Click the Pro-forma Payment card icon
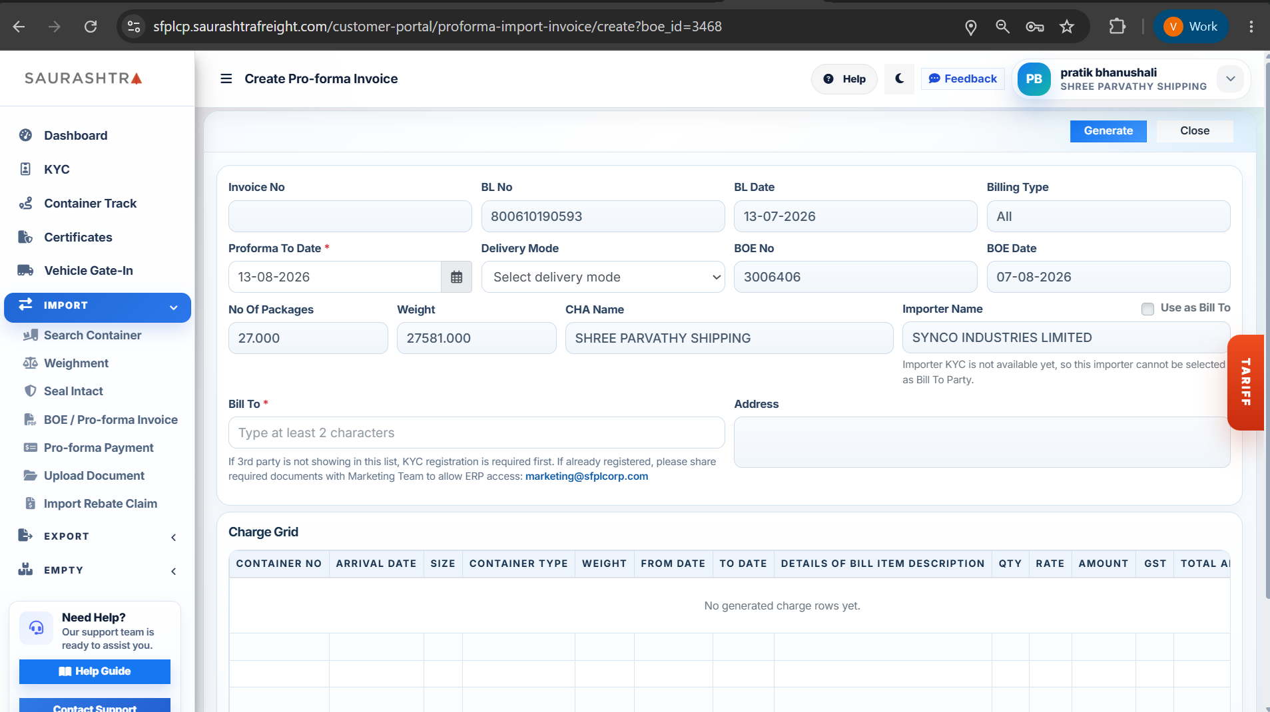Viewport: 1270px width, 712px height. pos(31,448)
